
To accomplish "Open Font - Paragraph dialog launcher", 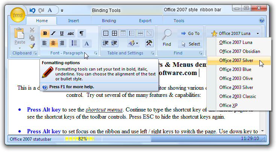I will 96,53.
